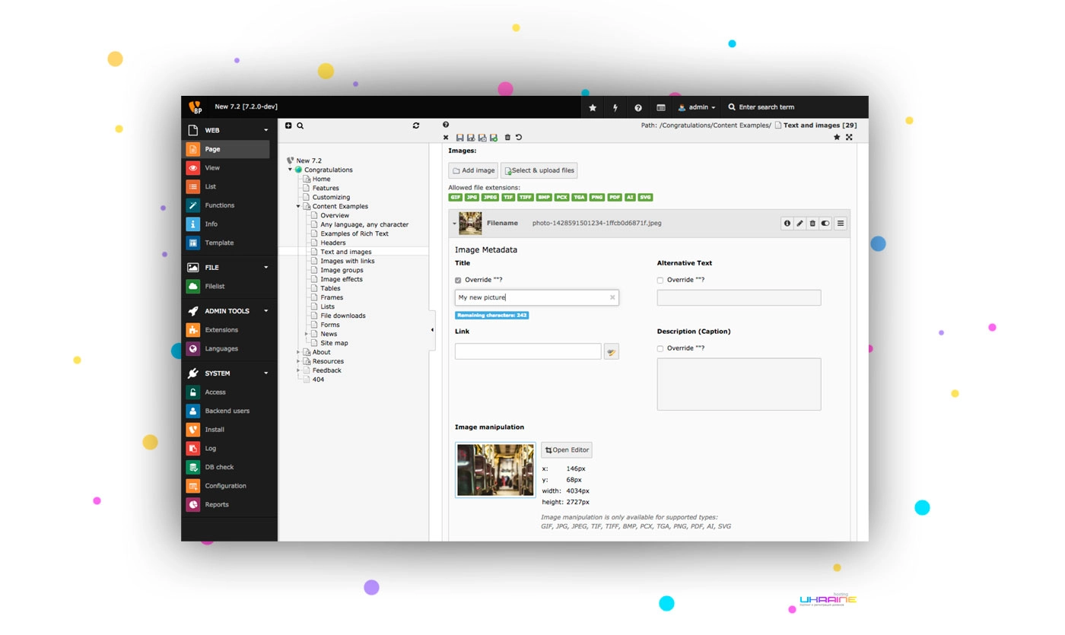The width and height of the screenshot is (1065, 635).
Task: Collapse the FILE module group
Action: click(265, 268)
